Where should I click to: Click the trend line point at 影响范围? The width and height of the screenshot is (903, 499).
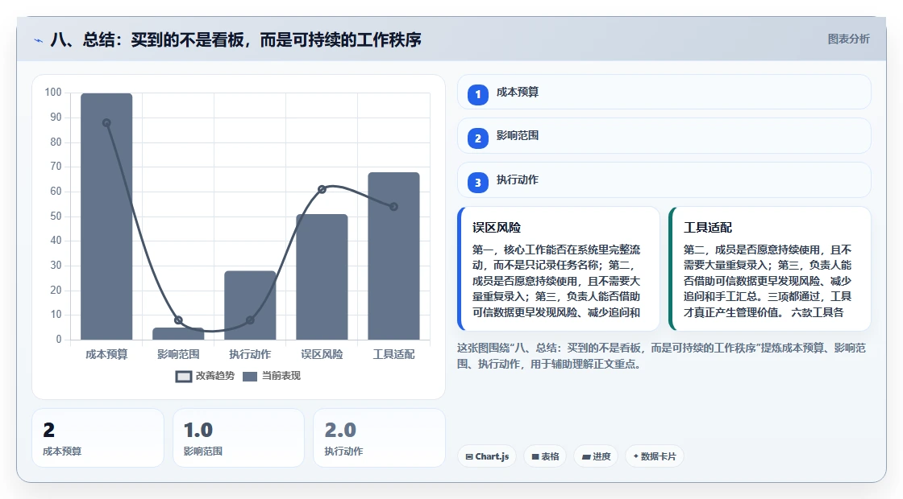point(178,320)
